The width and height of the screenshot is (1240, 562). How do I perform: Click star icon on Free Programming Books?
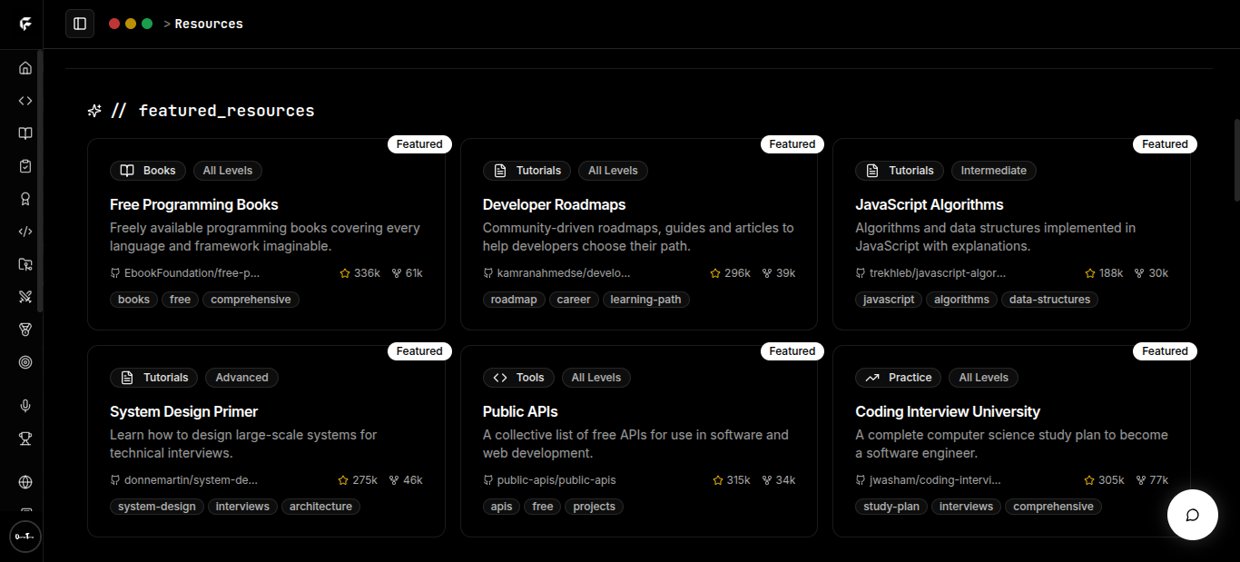coord(345,273)
